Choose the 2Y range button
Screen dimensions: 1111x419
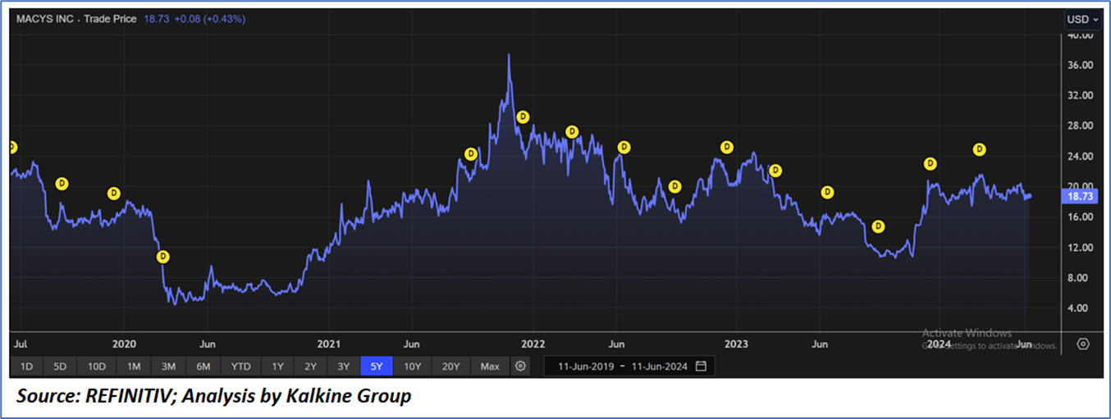[x=310, y=366]
